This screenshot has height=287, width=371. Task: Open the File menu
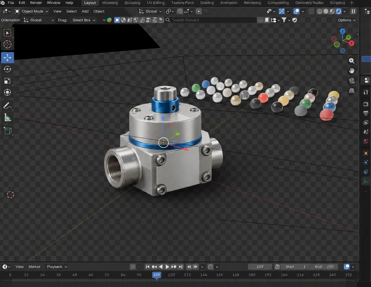tap(11, 3)
